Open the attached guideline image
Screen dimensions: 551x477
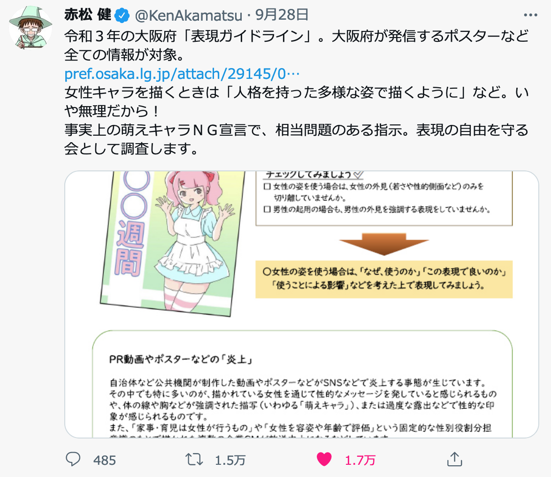(301, 304)
